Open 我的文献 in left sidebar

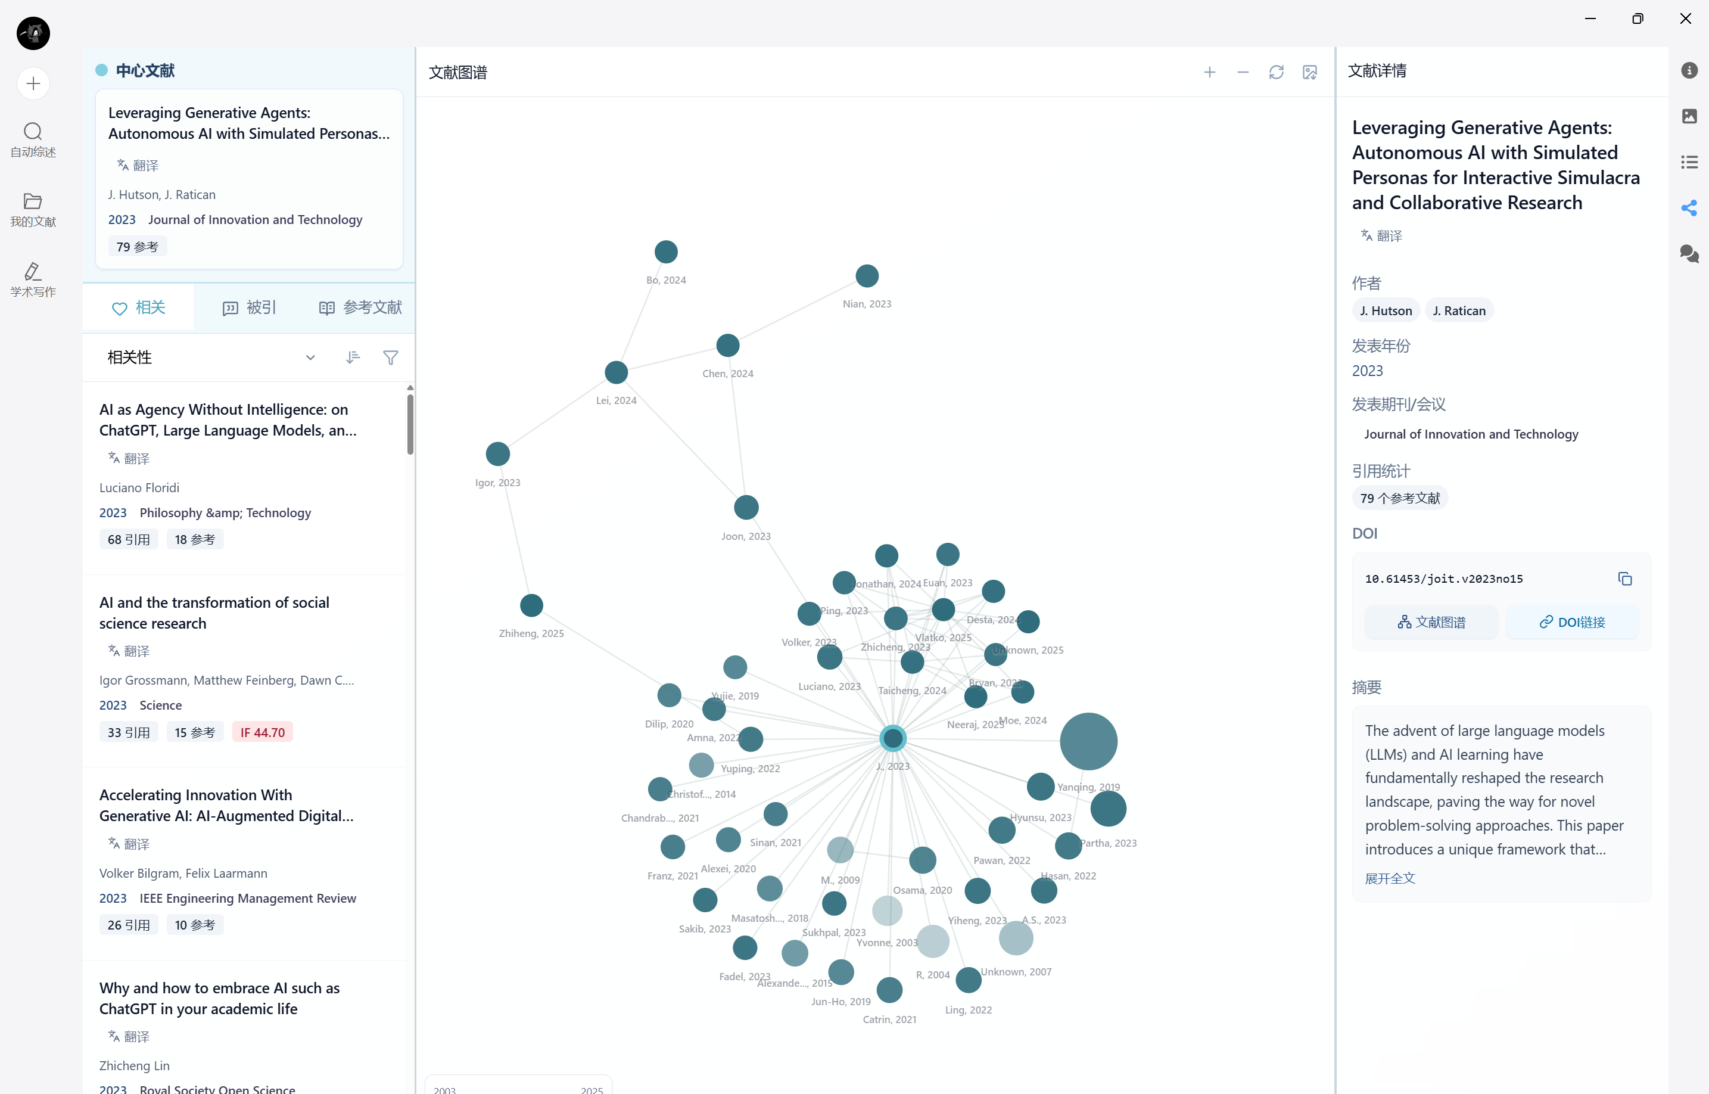tap(33, 210)
